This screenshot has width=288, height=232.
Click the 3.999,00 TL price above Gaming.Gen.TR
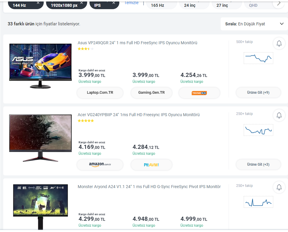click(146, 75)
